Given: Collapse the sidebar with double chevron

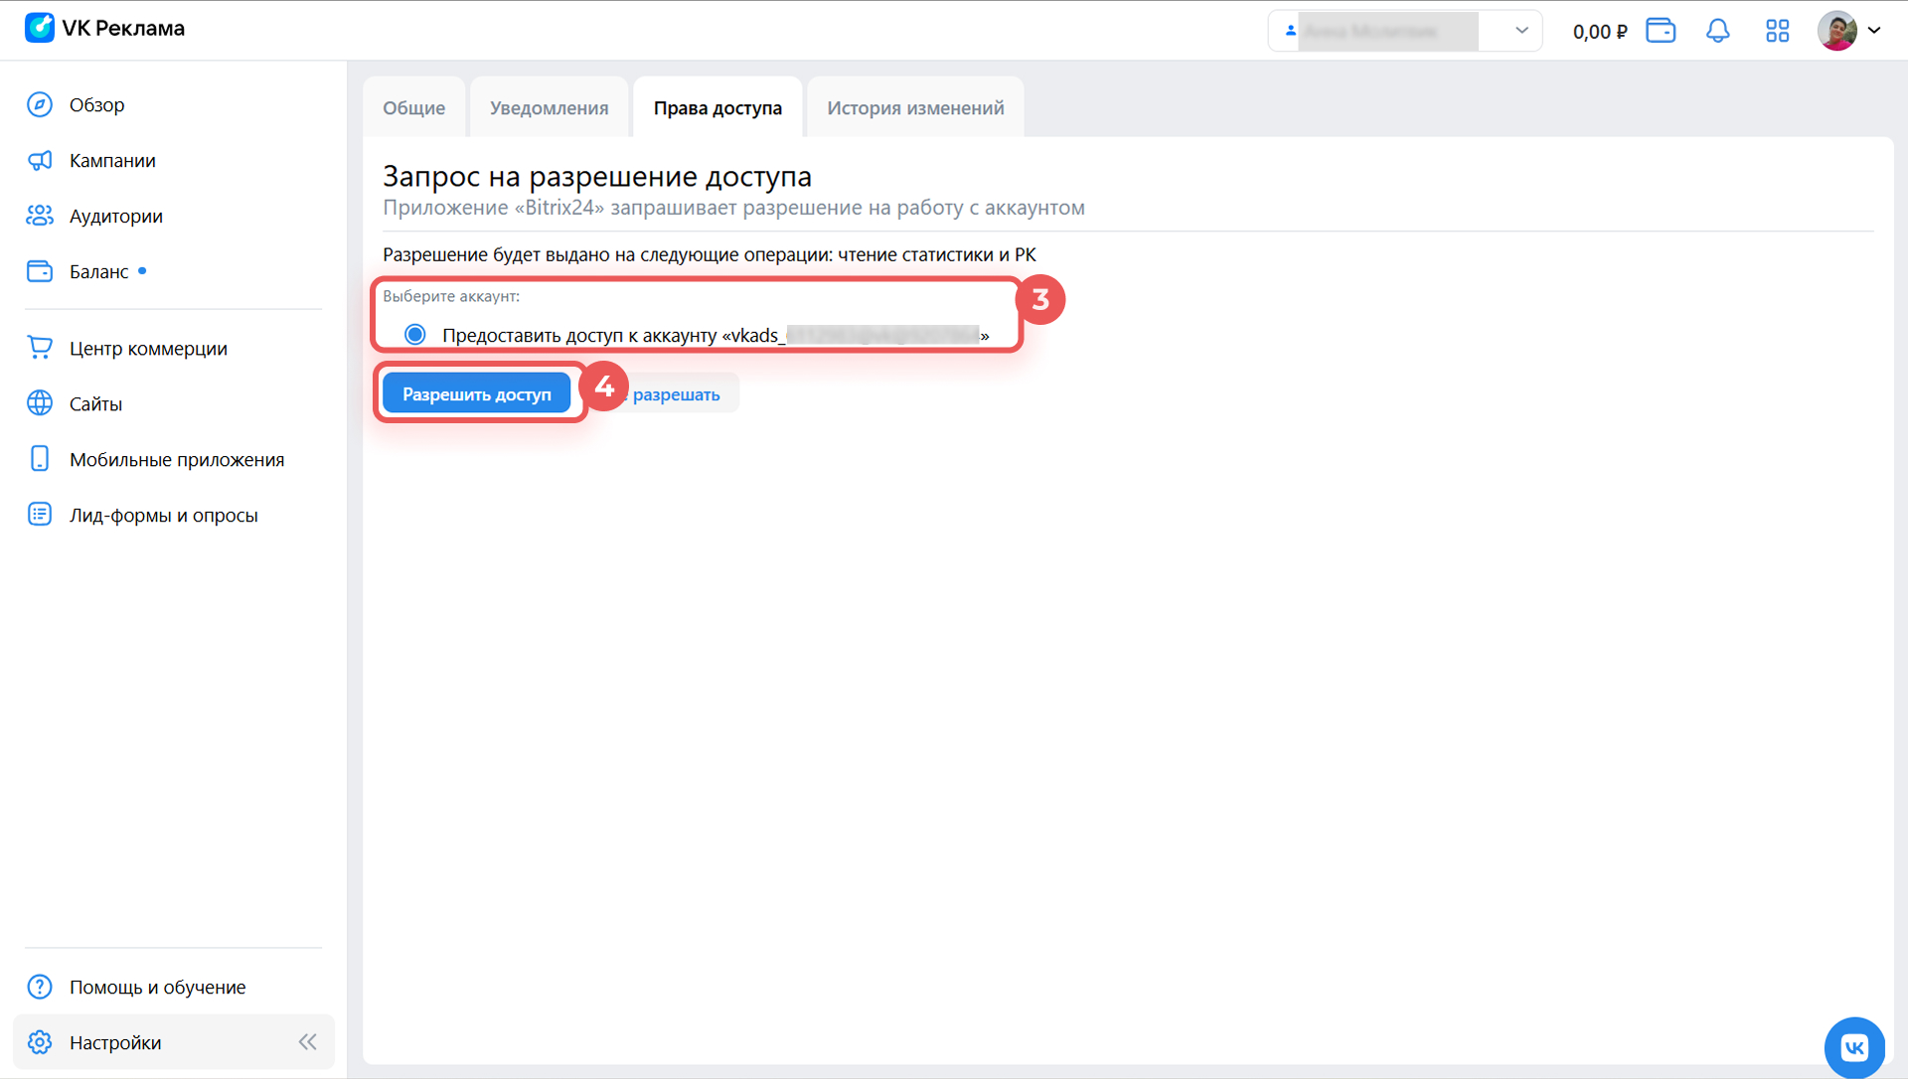Looking at the screenshot, I should tap(308, 1042).
